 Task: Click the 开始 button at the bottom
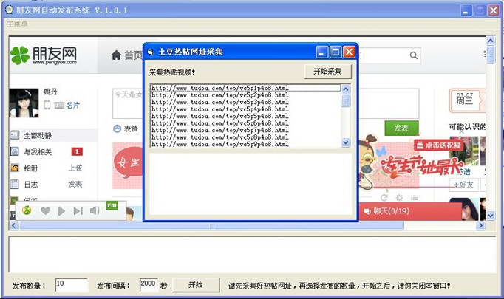tap(196, 285)
